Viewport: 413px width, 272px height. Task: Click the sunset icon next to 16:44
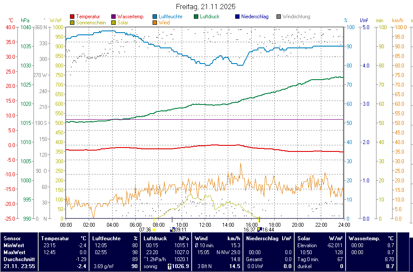260,229
